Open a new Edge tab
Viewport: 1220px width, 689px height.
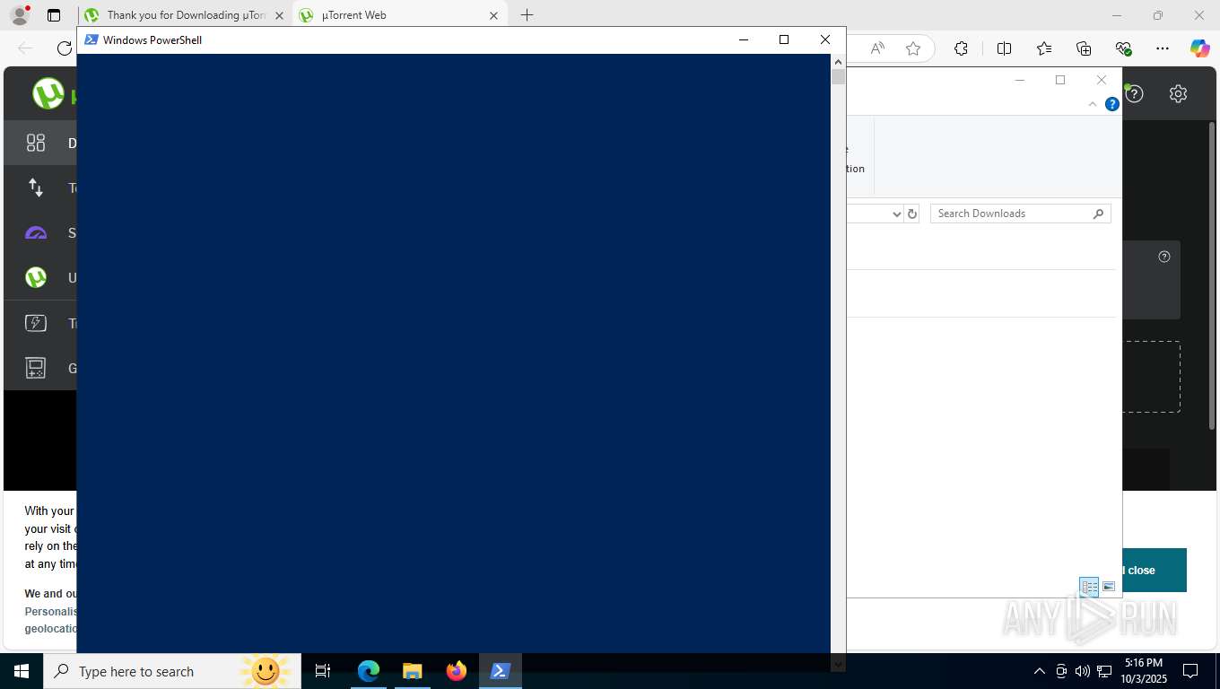(527, 15)
